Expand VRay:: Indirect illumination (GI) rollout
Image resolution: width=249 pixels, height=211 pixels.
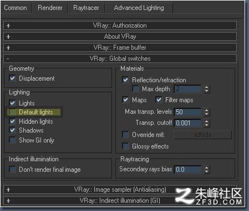click(120, 201)
